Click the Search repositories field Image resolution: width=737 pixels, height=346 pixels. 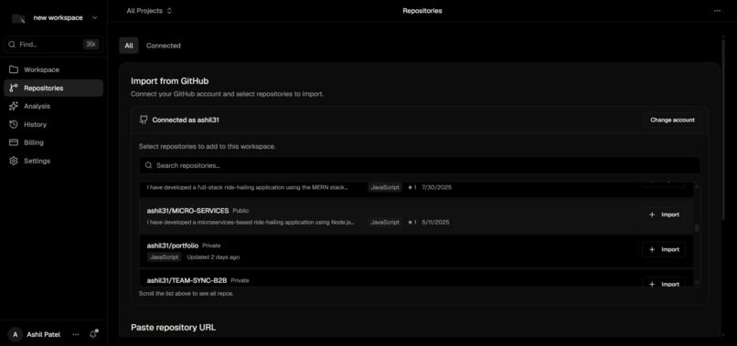(x=420, y=165)
